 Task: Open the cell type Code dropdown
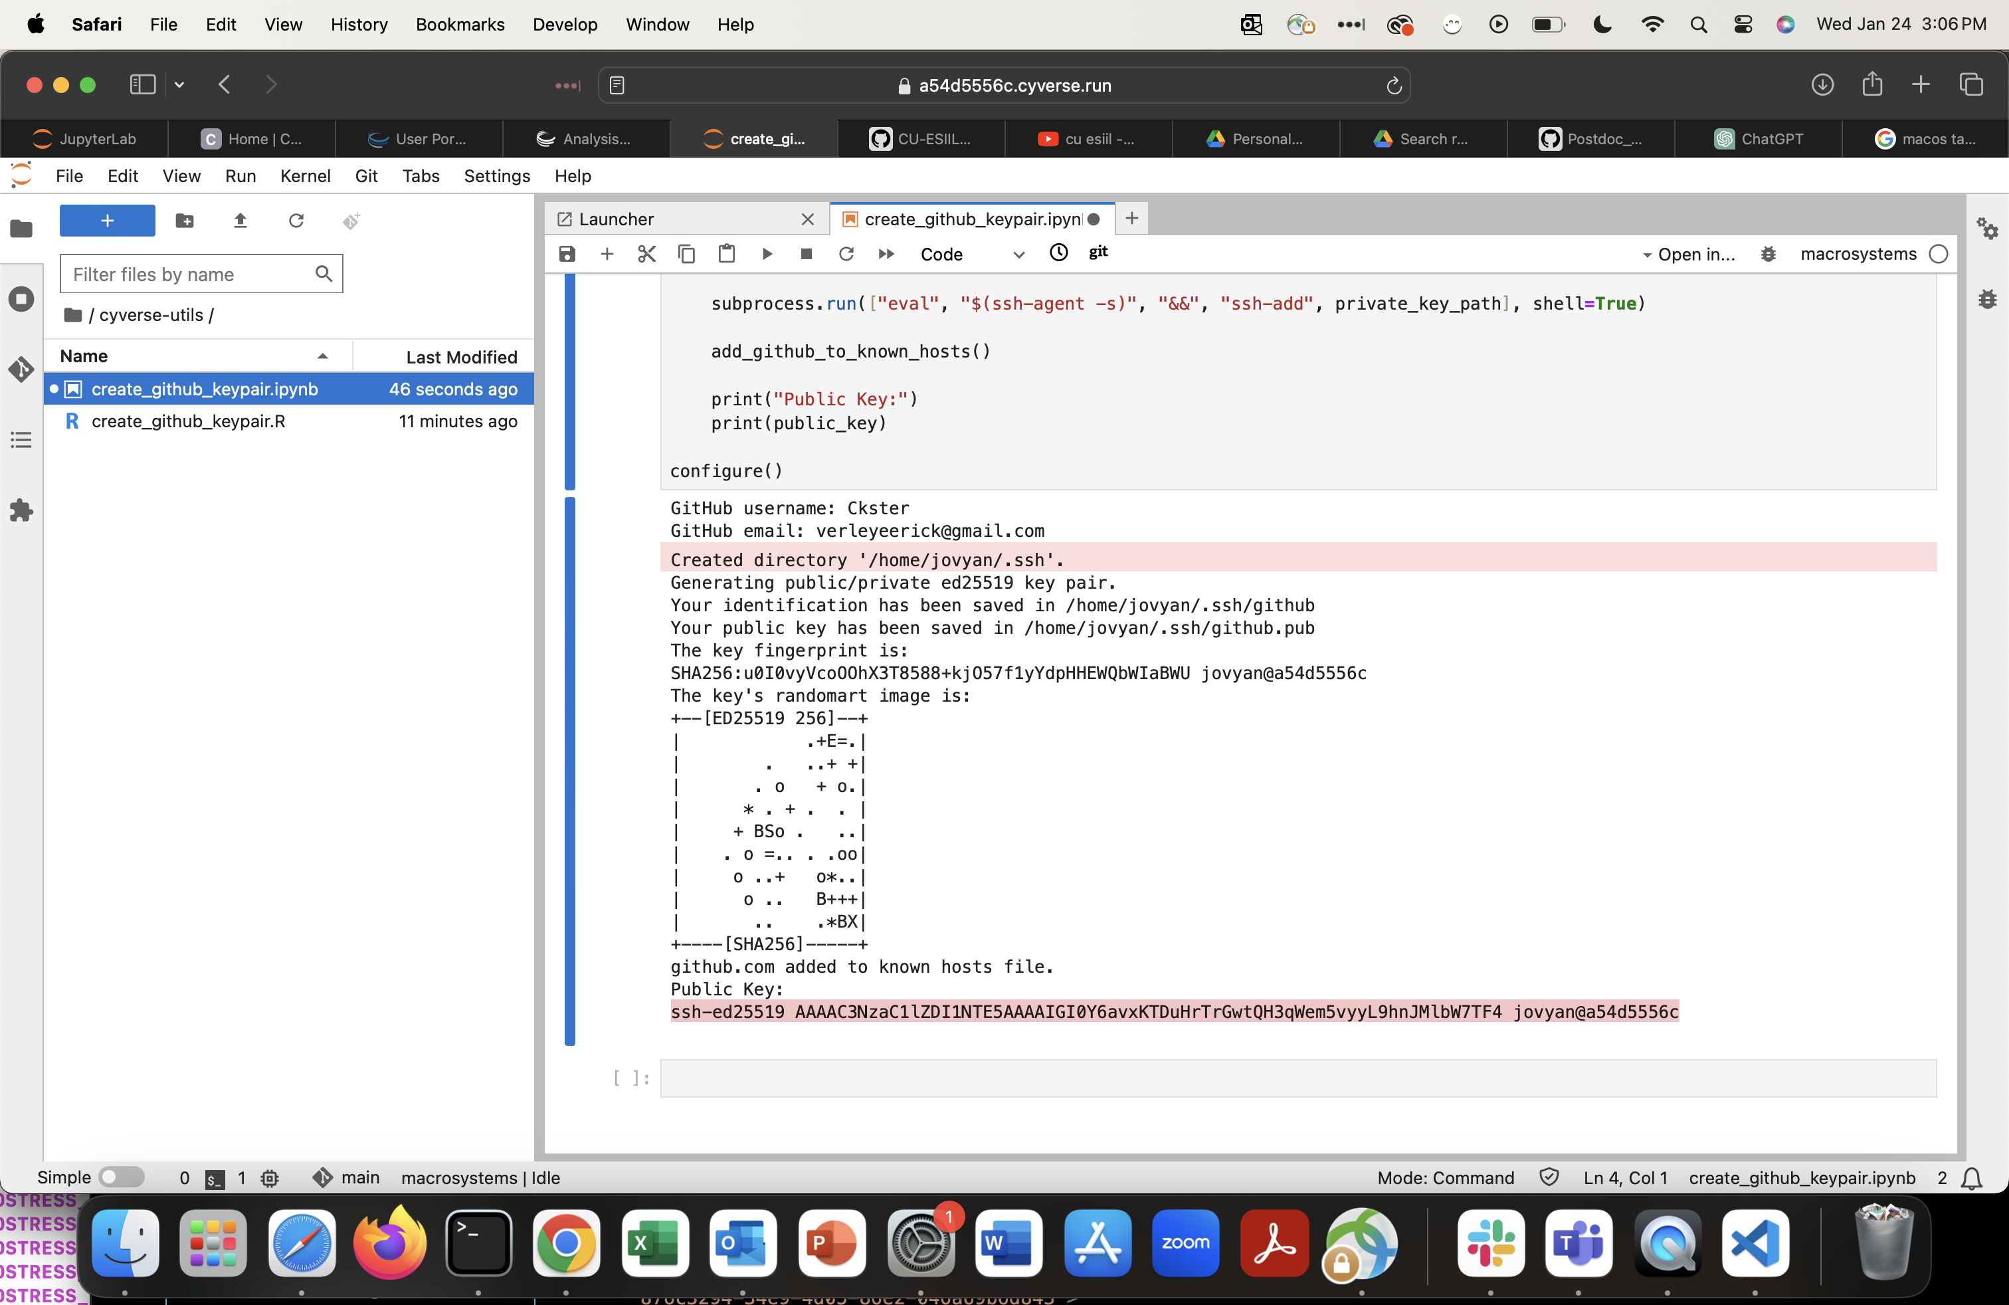tap(971, 254)
